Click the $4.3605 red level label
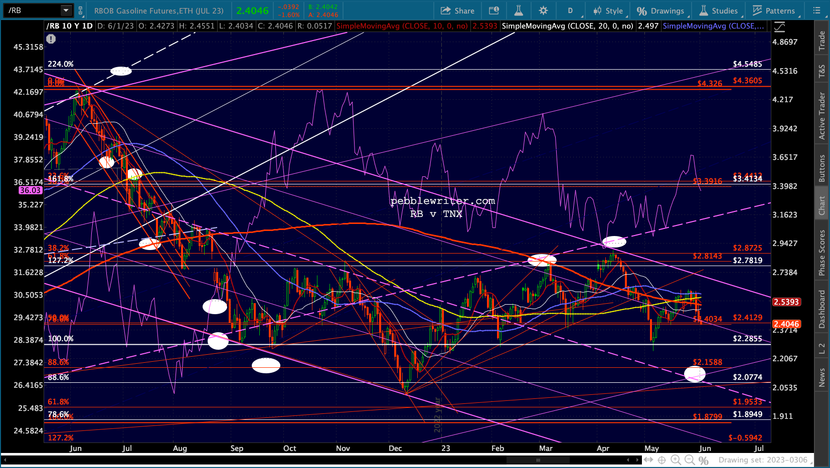Screen dimensions: 830x468 click(x=747, y=81)
